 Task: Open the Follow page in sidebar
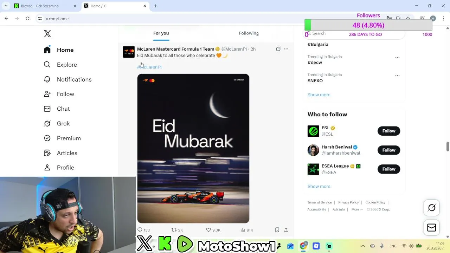[59, 94]
